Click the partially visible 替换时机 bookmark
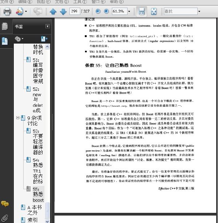This screenshot has height=223, width=218. point(38,49)
